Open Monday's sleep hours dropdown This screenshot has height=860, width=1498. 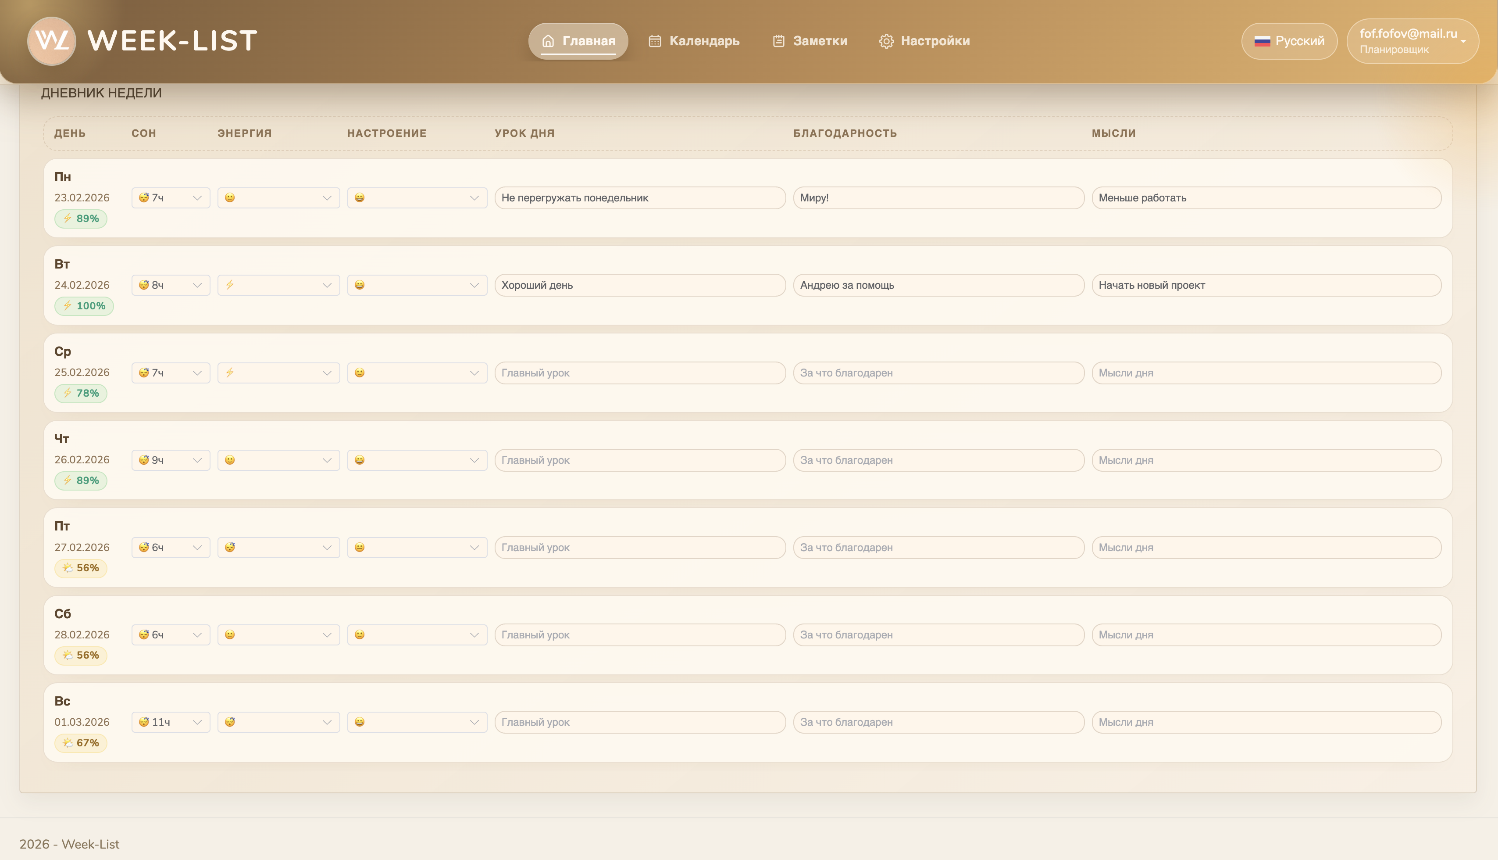(171, 198)
